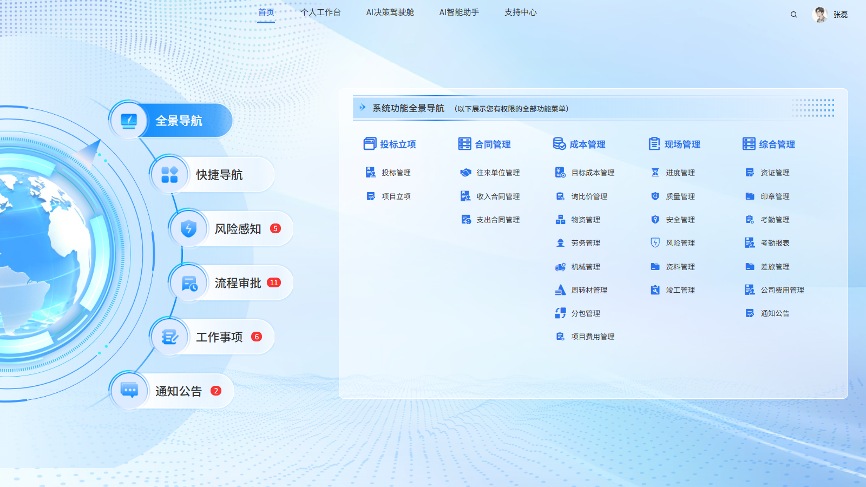The image size is (866, 487).
Task: Open 工作事项 with 6 items
Action: tap(212, 337)
